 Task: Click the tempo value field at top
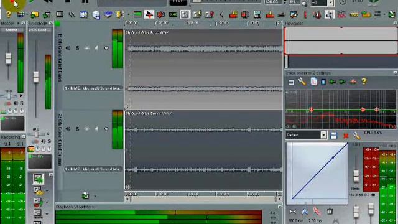pos(273,2)
